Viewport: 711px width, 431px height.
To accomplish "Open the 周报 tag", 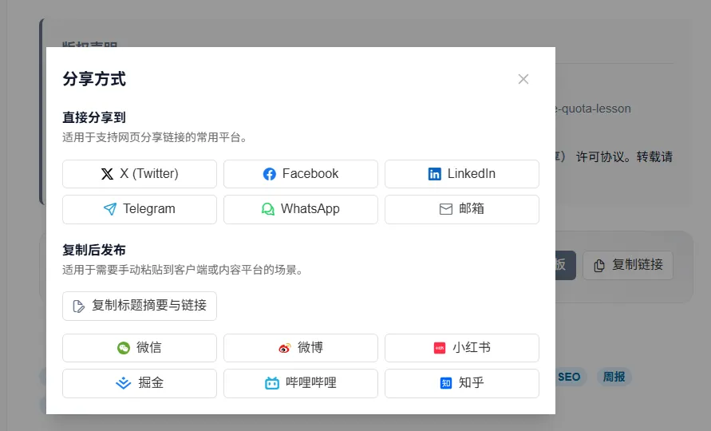I will (x=614, y=377).
